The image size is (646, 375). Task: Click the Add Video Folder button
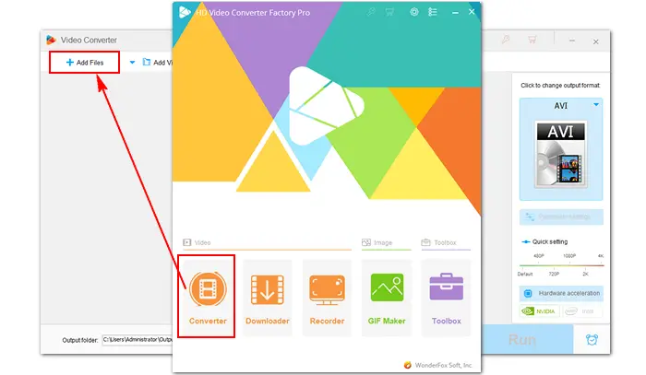click(157, 63)
